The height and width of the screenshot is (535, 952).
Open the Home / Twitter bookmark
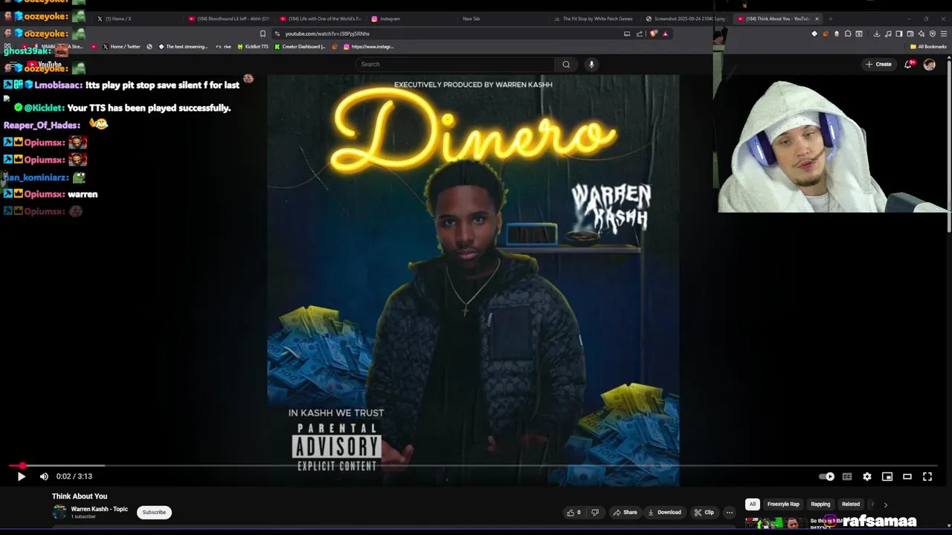coord(121,47)
